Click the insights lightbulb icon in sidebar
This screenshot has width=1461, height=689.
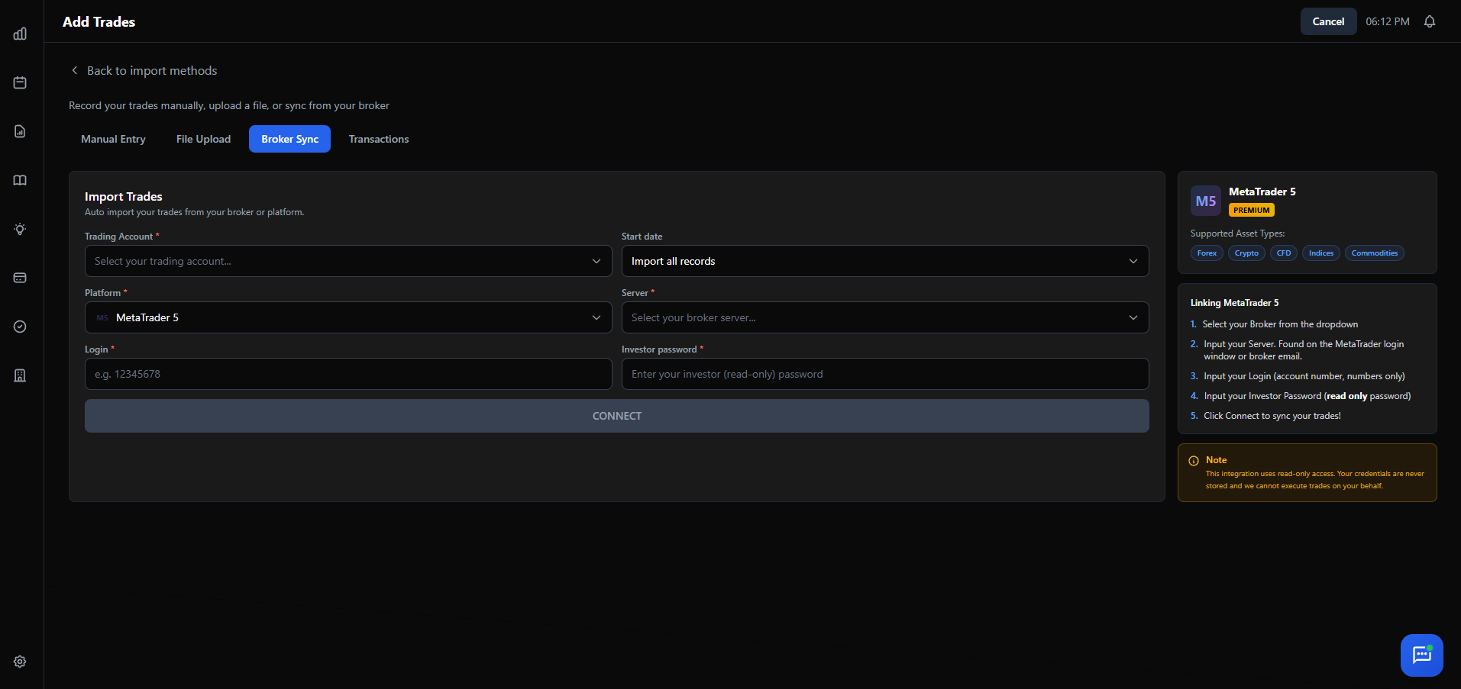click(19, 229)
